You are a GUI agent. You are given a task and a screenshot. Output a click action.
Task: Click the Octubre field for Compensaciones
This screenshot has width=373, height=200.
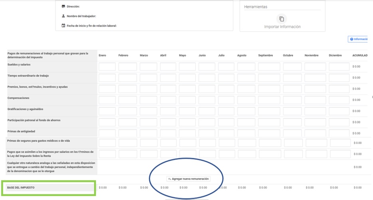(292, 100)
